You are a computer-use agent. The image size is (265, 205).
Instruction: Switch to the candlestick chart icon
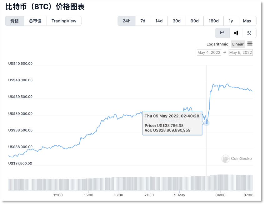point(236,33)
